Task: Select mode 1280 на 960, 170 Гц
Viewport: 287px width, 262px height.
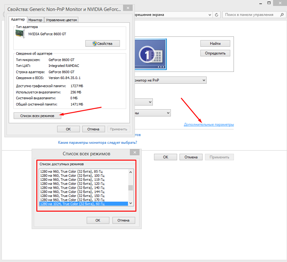Action: [84, 200]
